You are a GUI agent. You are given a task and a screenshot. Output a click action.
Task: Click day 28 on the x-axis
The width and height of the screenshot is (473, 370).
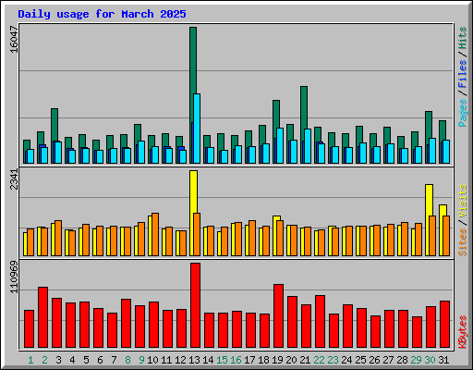(402, 360)
